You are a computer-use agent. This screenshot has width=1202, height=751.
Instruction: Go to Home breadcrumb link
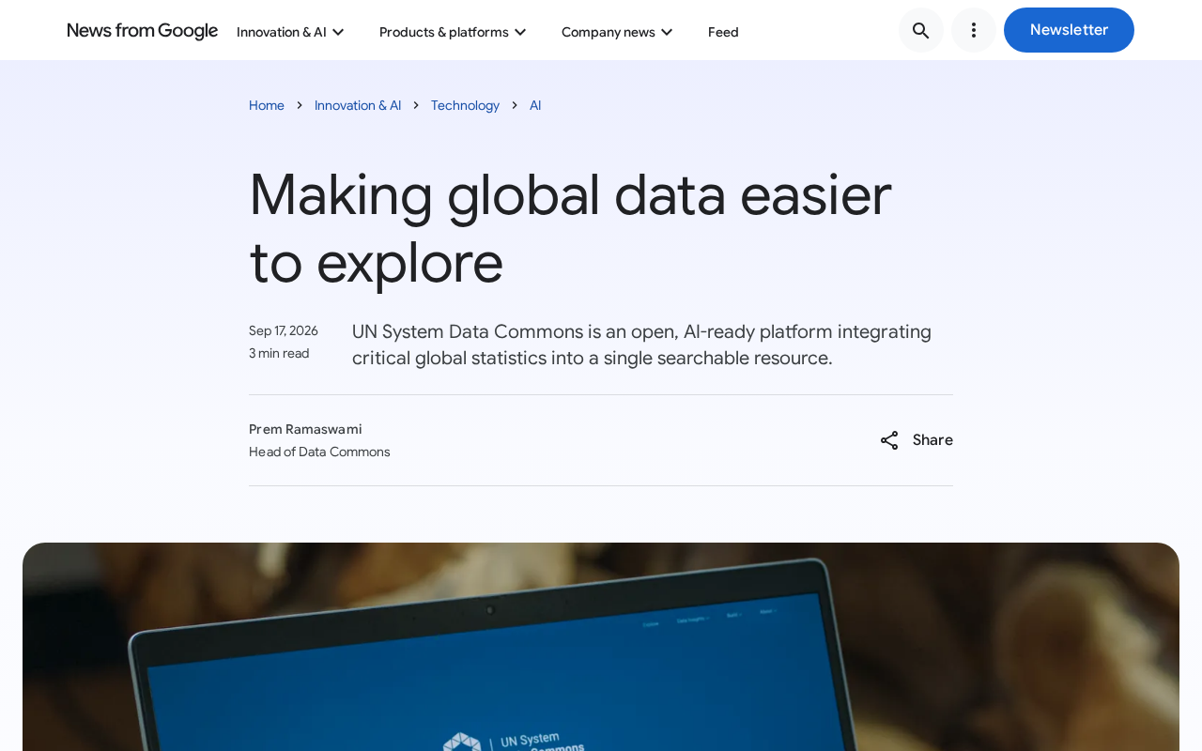[x=267, y=105]
